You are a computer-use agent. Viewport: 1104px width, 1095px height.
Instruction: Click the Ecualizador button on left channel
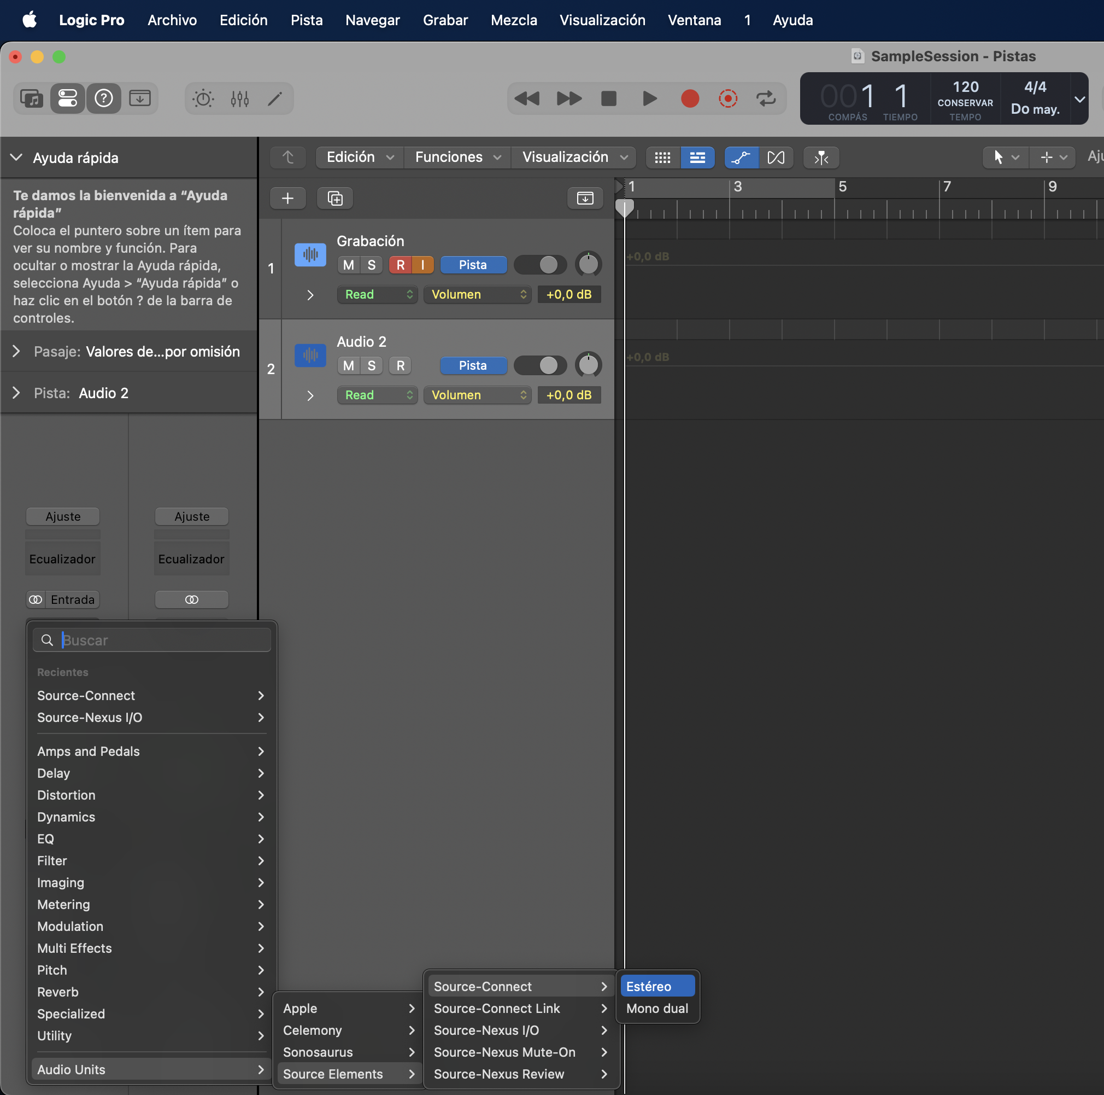(x=62, y=558)
